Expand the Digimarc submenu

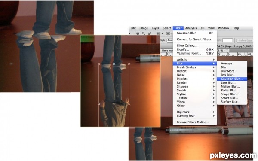click(195, 112)
